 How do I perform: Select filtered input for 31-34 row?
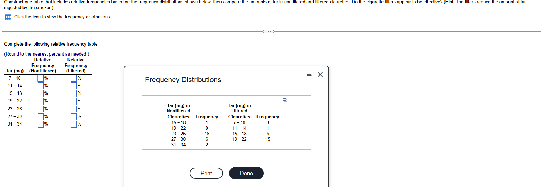click(74, 124)
